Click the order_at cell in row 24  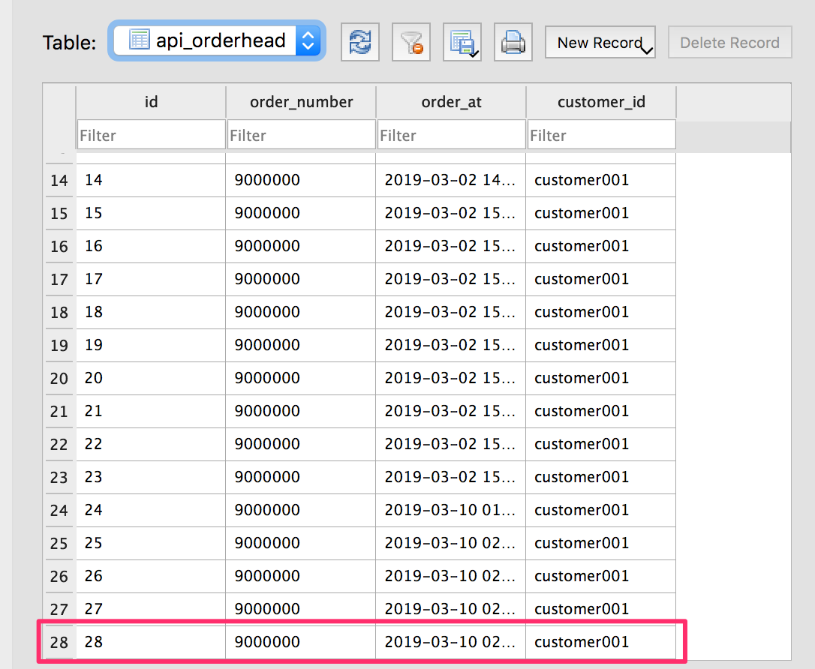coord(450,510)
